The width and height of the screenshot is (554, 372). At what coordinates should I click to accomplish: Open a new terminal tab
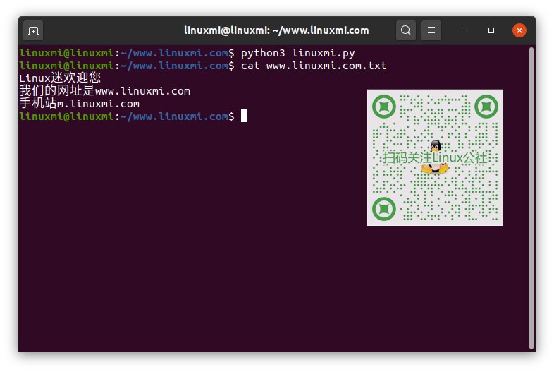pos(33,30)
